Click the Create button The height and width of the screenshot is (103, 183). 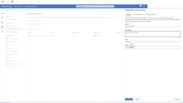(x=129, y=99)
